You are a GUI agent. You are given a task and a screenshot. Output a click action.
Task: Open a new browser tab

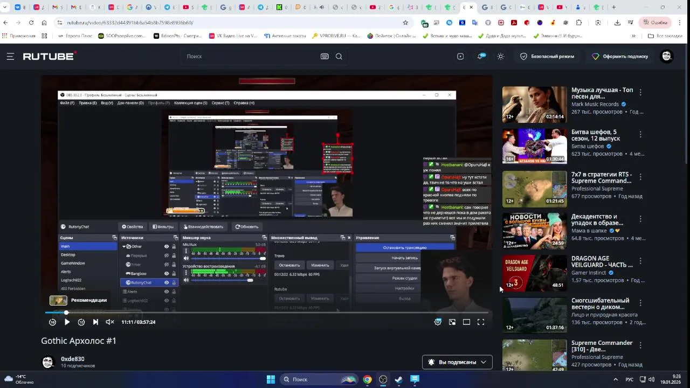[613, 8]
